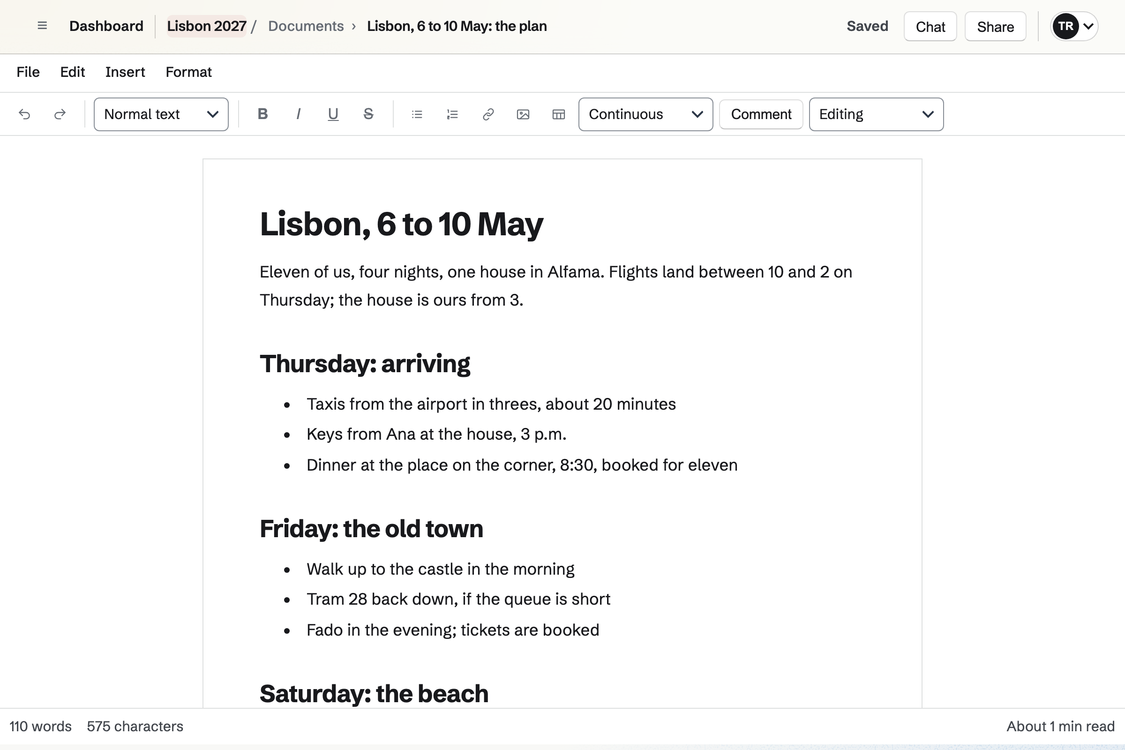
Task: Toggle Italic formatting
Action: 298,114
